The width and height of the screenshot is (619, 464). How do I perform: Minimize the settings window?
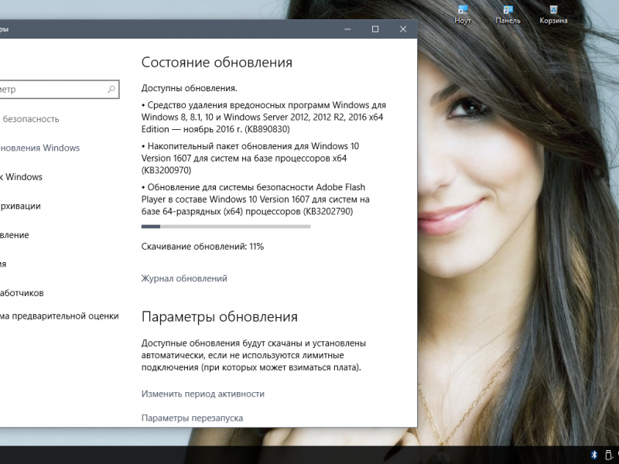[x=347, y=29]
